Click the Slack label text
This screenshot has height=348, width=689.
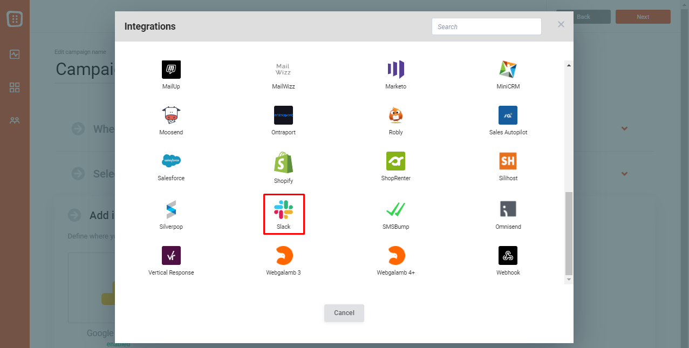pos(283,227)
